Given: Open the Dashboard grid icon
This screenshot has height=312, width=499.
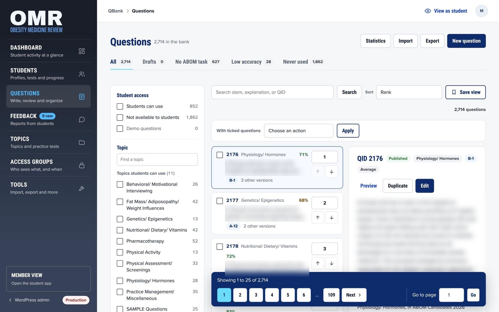Looking at the screenshot, I should [x=82, y=51].
